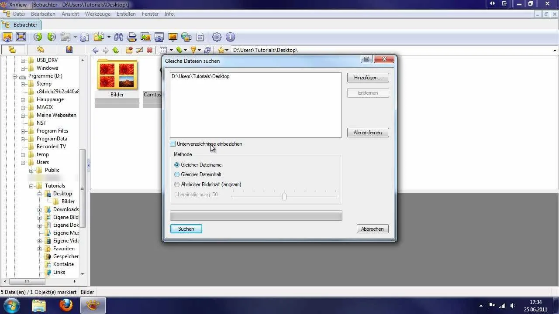Click the Übereinstimmung slider handle
This screenshot has width=559, height=314.
point(284,197)
